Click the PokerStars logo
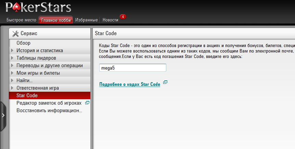 tap(38, 7)
